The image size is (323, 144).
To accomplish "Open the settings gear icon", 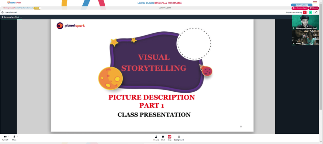I will pyautogui.click(x=3, y=12).
